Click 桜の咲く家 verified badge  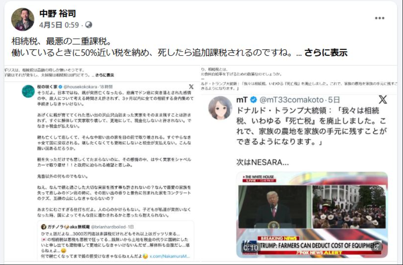tap(60, 87)
